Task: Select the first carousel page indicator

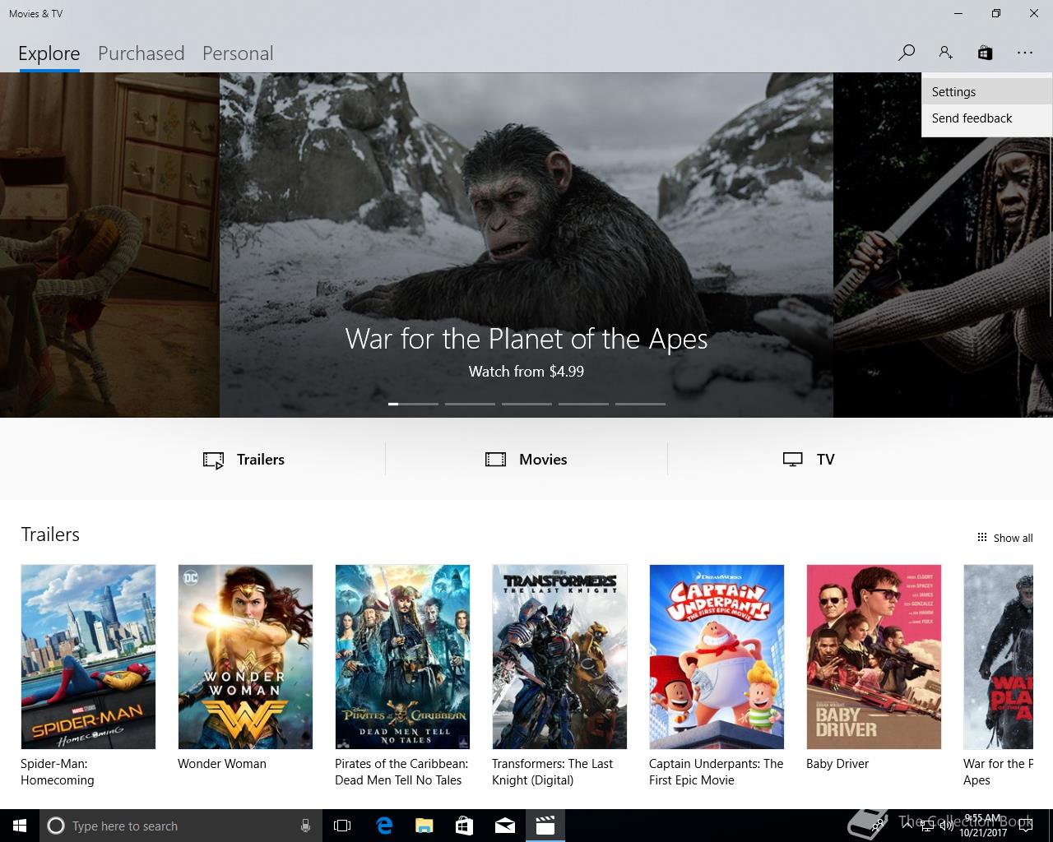Action: pos(413,404)
